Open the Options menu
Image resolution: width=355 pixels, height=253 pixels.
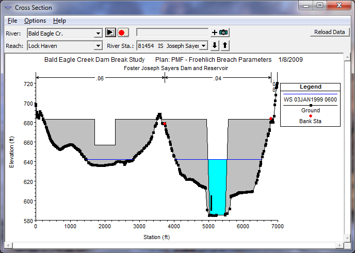click(35, 21)
